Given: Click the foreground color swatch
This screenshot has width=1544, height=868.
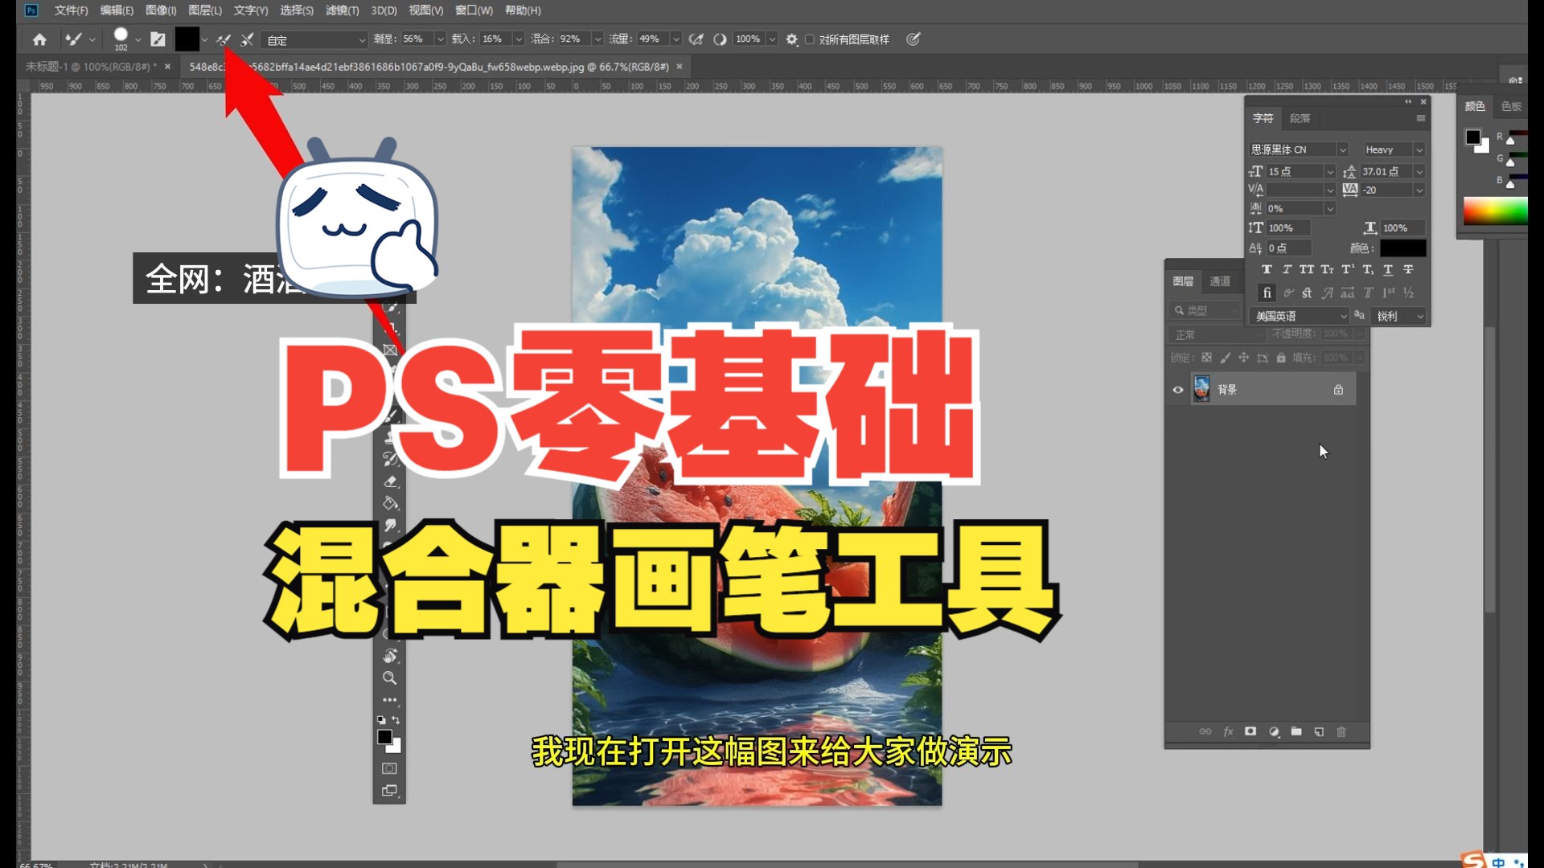Looking at the screenshot, I should click(384, 738).
